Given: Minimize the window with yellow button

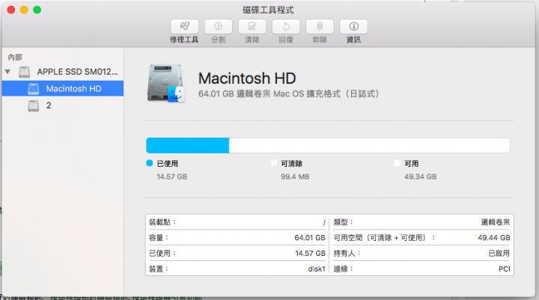Looking at the screenshot, I should tap(24, 10).
